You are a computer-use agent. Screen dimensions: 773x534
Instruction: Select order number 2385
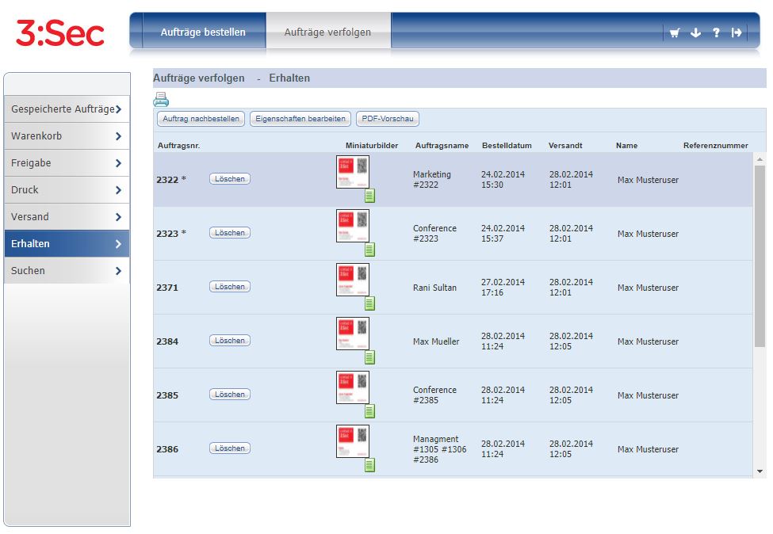167,395
